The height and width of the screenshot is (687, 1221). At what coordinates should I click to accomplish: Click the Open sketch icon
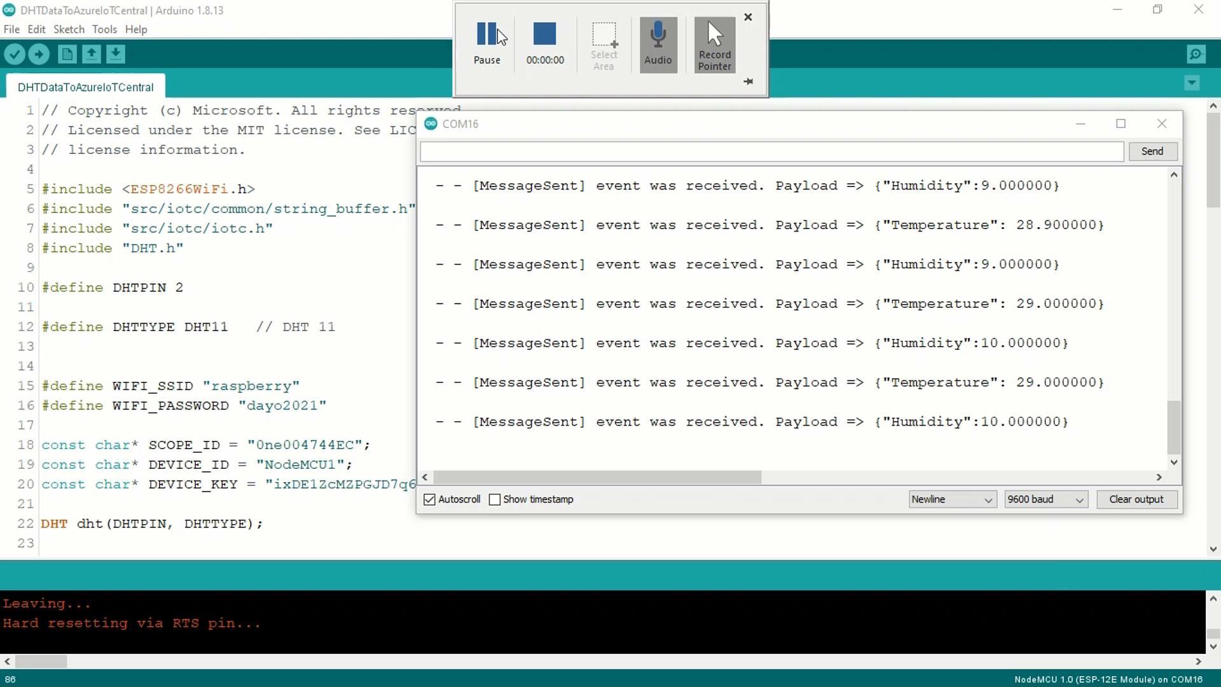click(x=91, y=54)
